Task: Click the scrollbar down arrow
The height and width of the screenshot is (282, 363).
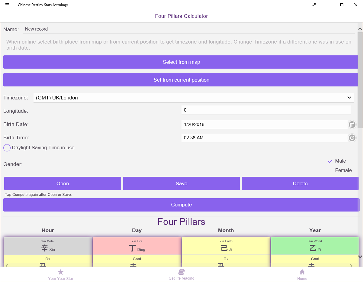Action: click(360, 257)
